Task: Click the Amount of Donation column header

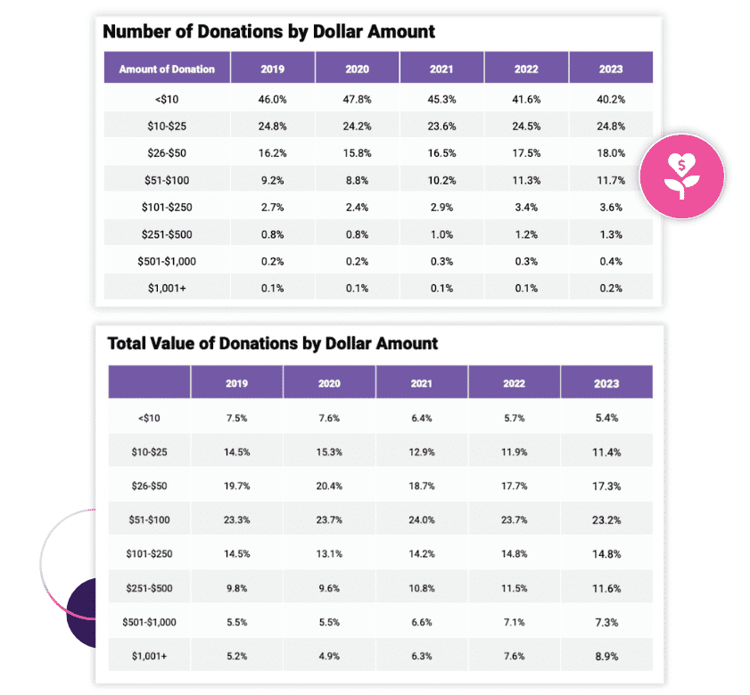Action: coord(167,69)
